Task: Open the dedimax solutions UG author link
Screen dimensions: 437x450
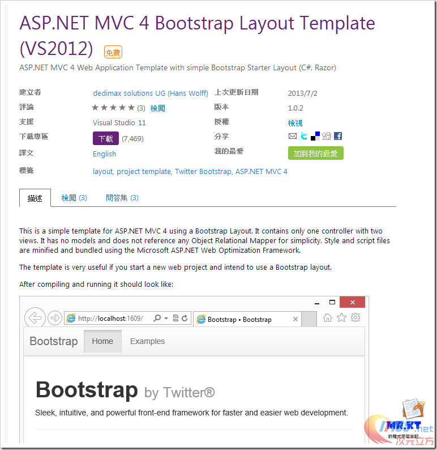Action: 151,94
